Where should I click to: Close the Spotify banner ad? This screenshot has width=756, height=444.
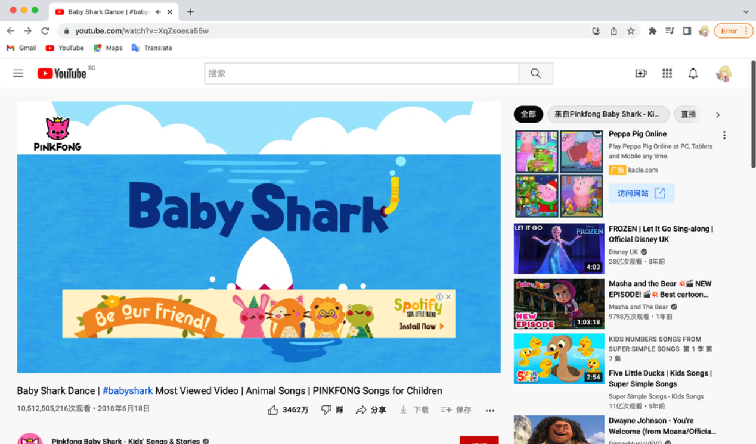click(448, 296)
